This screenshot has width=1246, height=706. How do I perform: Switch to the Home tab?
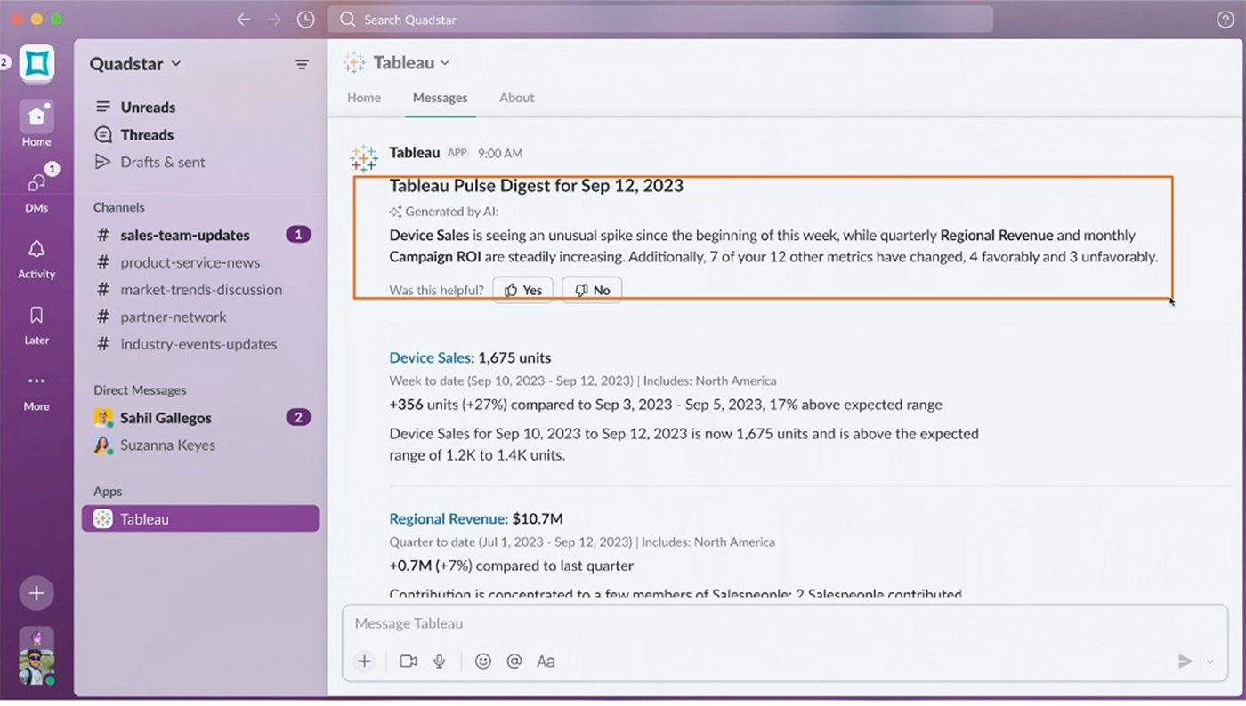pyautogui.click(x=364, y=98)
